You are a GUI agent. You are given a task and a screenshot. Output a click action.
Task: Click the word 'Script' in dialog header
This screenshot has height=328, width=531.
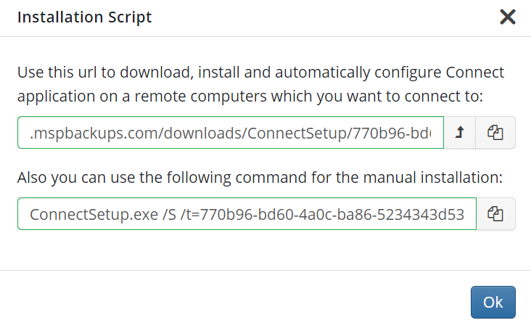(128, 17)
